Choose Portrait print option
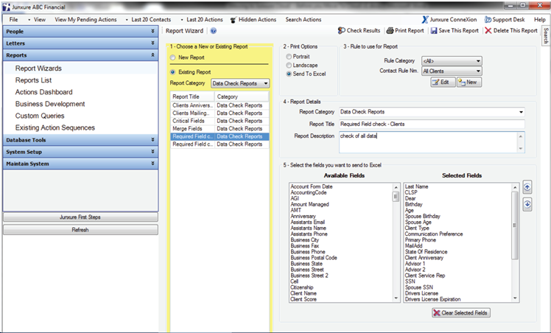Viewport: 551px width, 333px height. (x=289, y=57)
